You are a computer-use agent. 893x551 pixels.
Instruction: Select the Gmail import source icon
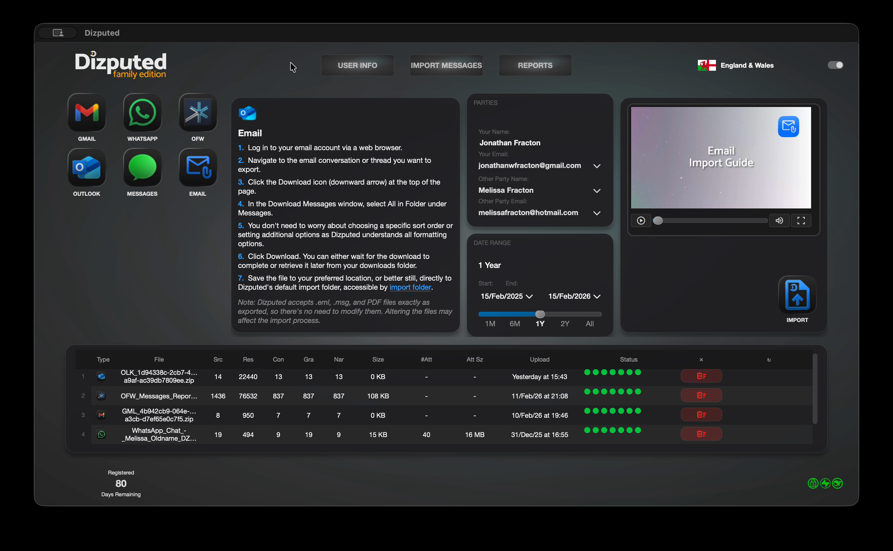coord(87,112)
